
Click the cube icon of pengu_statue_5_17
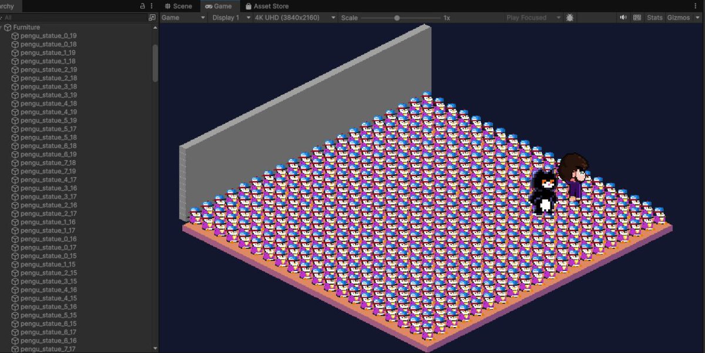[15, 129]
